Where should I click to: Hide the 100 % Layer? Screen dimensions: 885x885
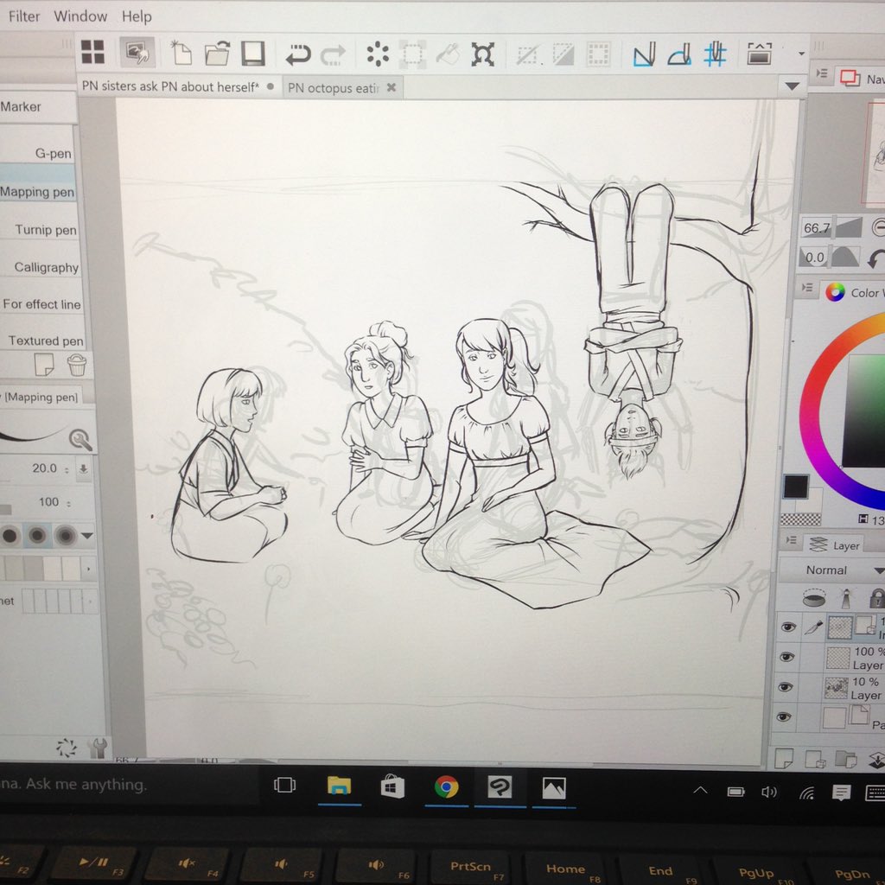coord(786,657)
